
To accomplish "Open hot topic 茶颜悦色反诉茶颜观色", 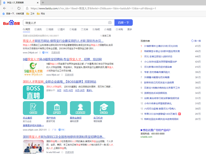I will pos(155,93).
